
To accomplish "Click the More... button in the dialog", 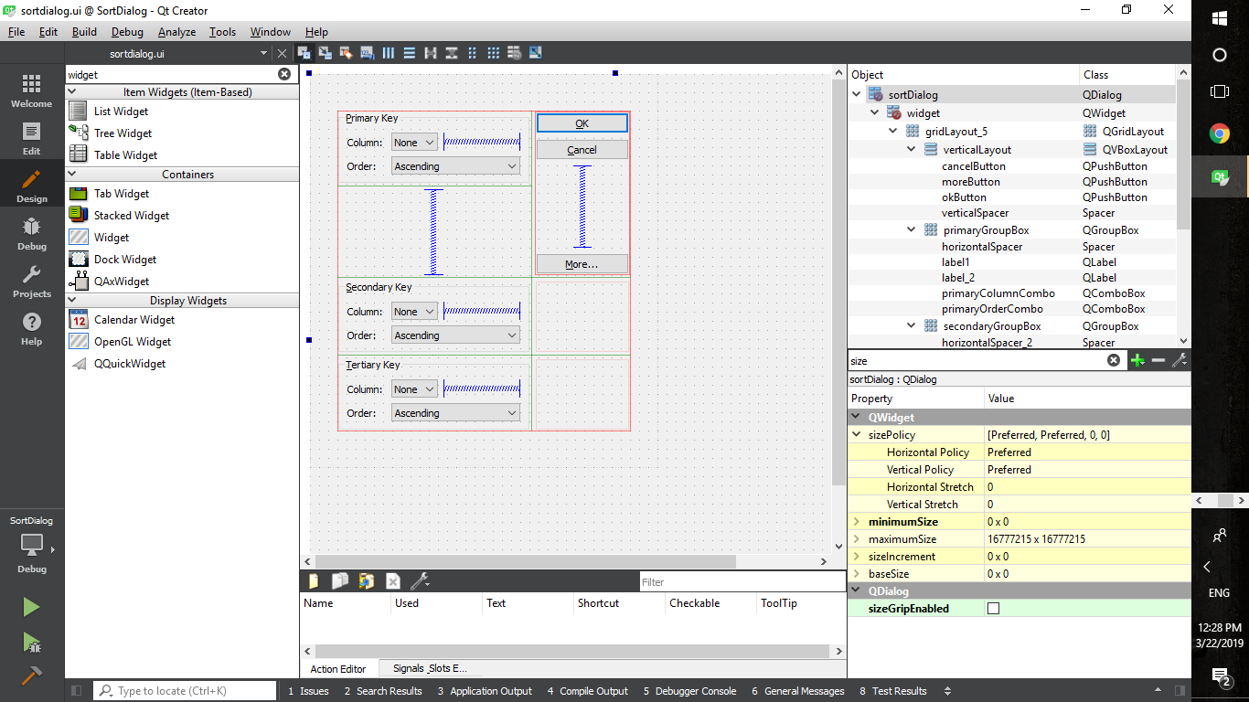I will (582, 264).
